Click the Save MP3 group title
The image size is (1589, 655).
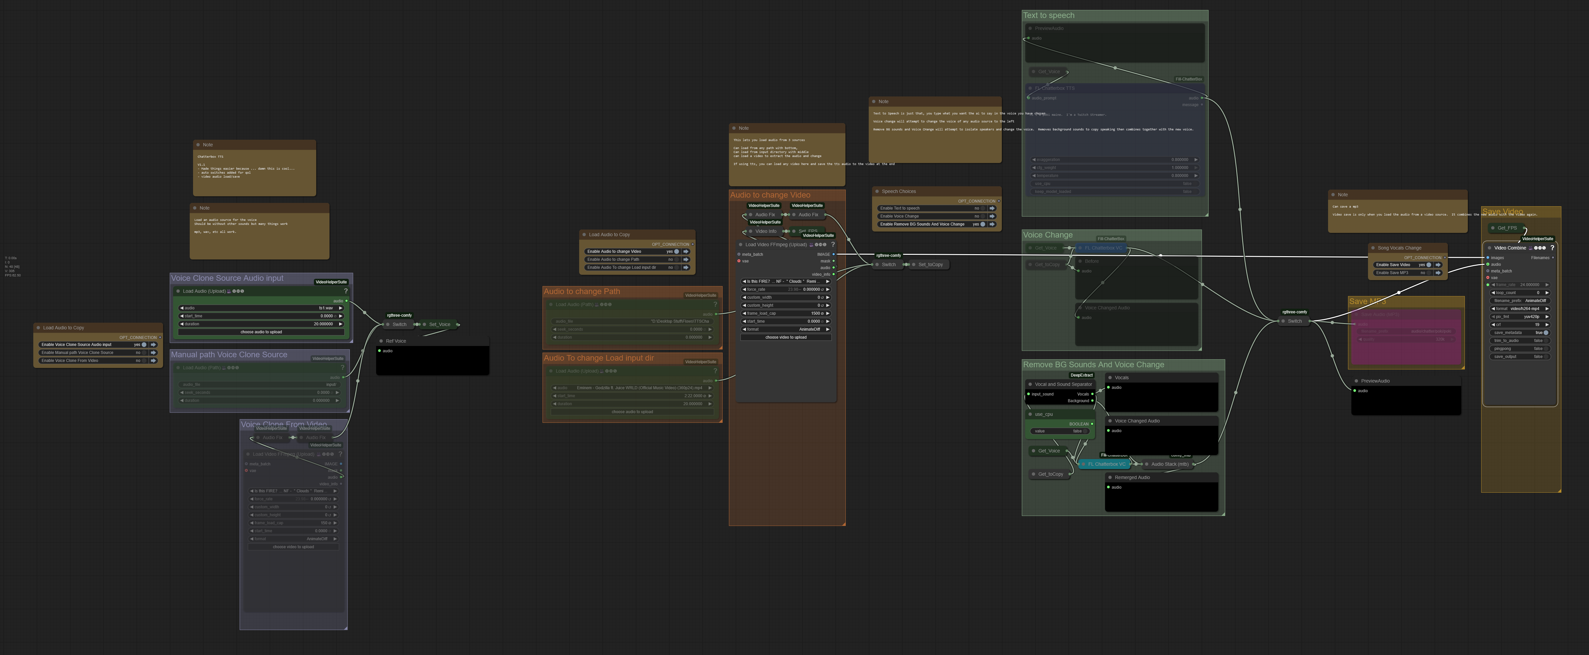[1368, 302]
